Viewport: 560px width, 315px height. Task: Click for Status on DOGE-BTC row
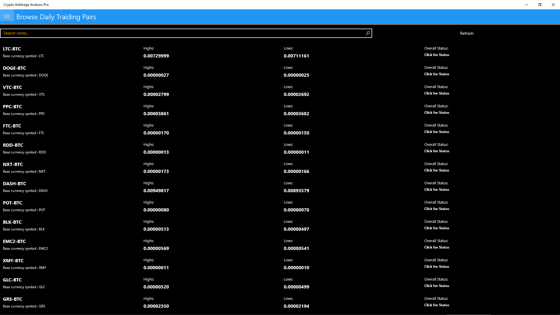coord(436,74)
